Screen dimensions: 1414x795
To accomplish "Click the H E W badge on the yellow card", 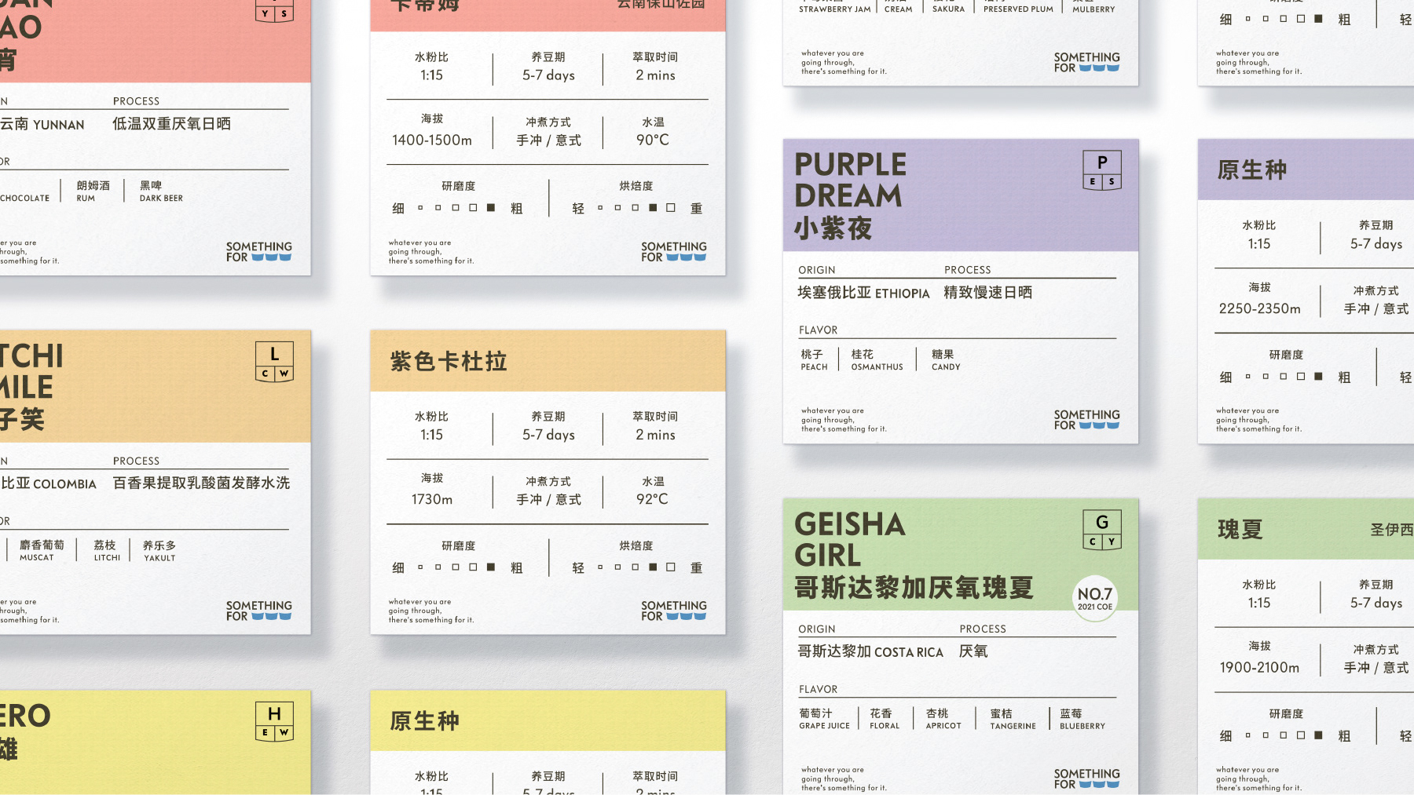I will pyautogui.click(x=274, y=721).
